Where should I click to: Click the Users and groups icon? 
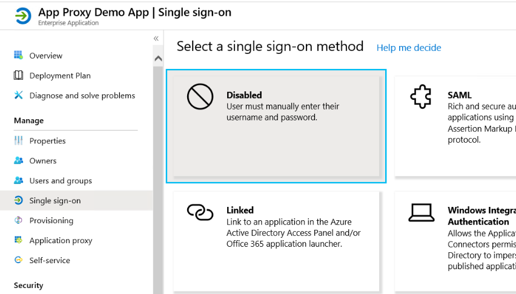[x=18, y=181]
